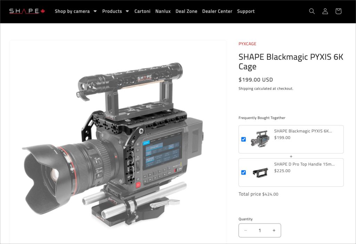Click the PYXCAGE product code text
This screenshot has width=356, height=244.
click(247, 44)
